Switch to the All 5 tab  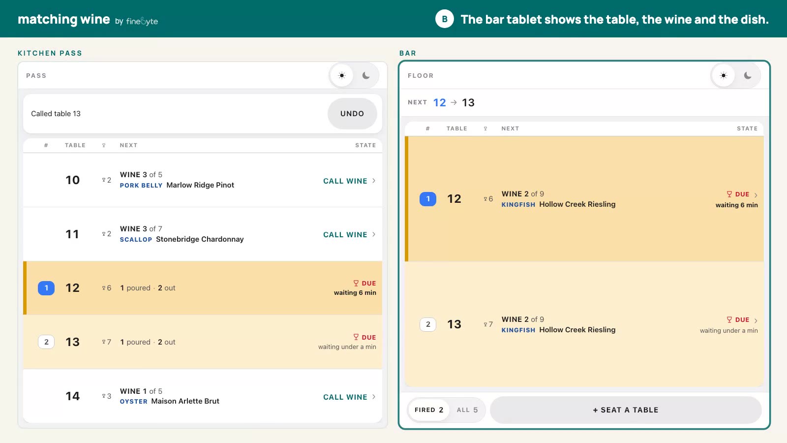[467, 410]
